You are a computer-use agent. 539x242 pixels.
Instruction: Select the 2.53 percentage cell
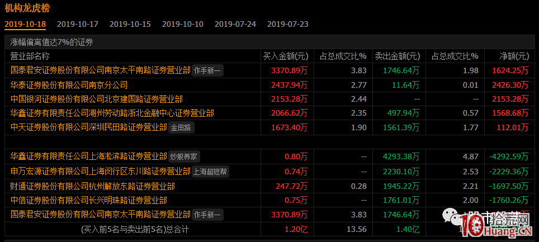tap(471, 171)
